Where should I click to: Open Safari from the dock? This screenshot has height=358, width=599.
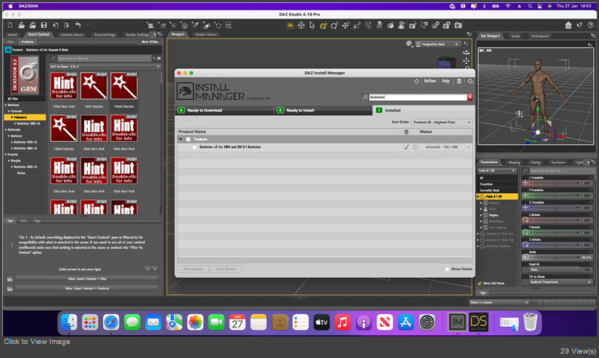111,323
